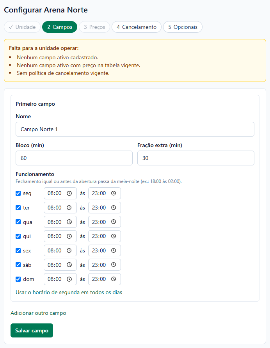Screen dimensions: 270x348
Task: Focus the Nome field with Campo Norte 1
Action: pyautogui.click(x=135, y=129)
